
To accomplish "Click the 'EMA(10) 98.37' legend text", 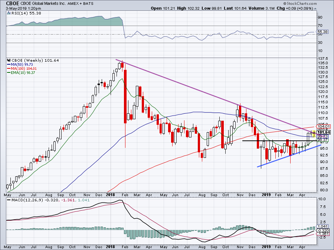I will click(x=23, y=72).
